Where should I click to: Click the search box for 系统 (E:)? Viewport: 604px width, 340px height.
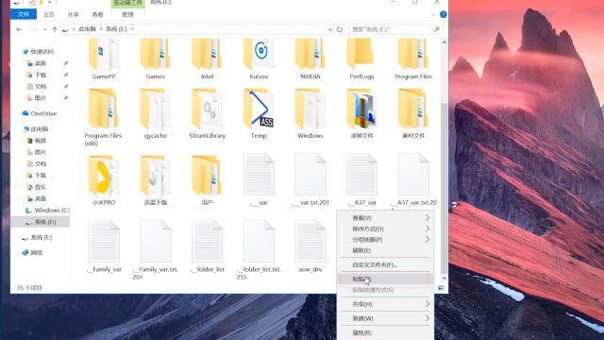click(x=395, y=29)
